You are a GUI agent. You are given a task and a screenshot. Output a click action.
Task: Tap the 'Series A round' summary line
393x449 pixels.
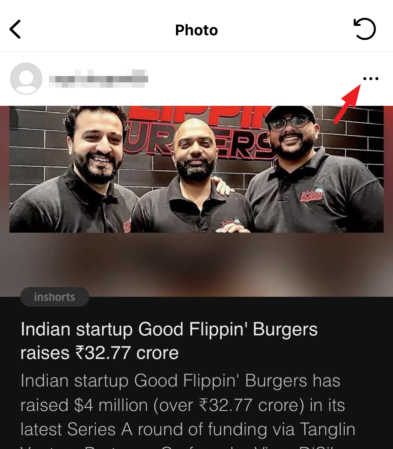click(188, 429)
